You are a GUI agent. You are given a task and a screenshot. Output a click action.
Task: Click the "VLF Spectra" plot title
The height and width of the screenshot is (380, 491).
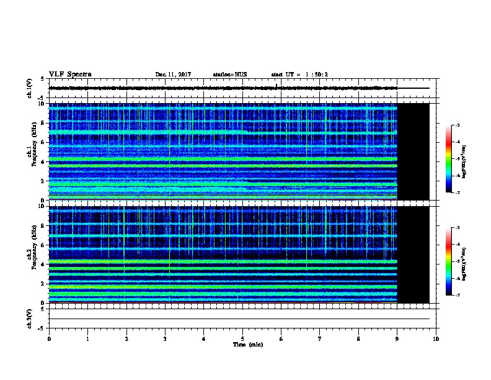click(x=70, y=75)
